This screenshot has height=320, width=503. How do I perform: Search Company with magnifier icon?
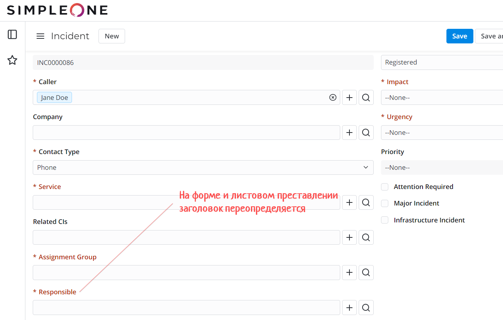366,133
